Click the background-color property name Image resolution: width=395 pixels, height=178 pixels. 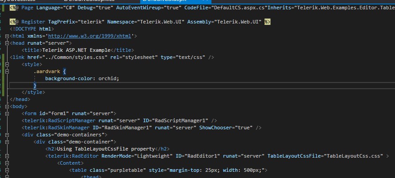[x=69, y=78]
